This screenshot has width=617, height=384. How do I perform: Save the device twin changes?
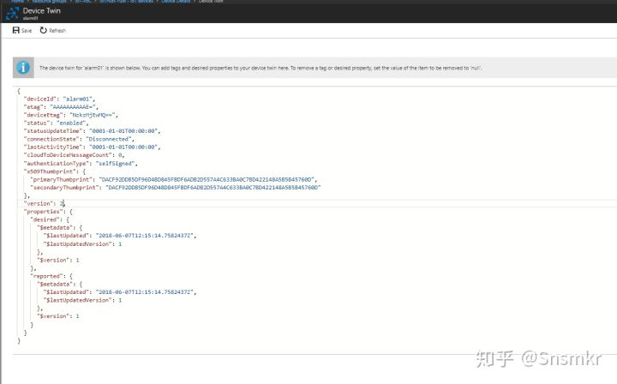coord(22,30)
